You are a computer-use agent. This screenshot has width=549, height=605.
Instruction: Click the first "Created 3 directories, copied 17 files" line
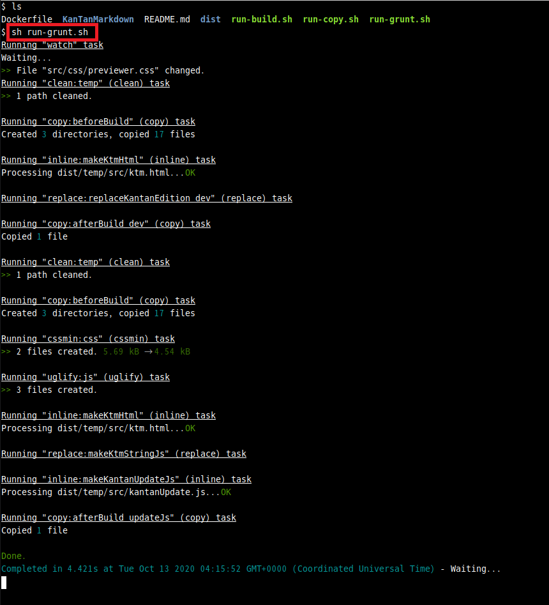[98, 134]
